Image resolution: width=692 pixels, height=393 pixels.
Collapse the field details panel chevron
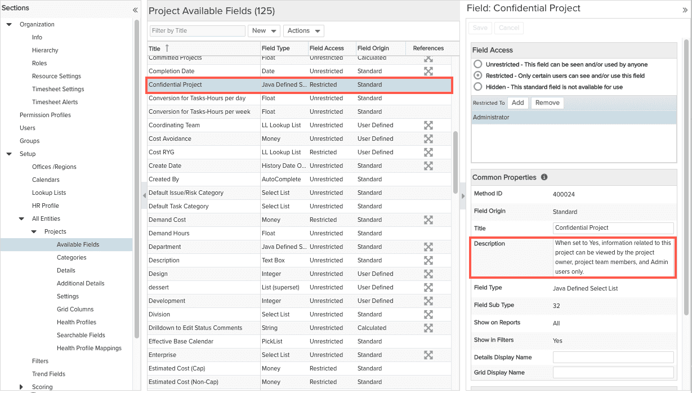coord(685,10)
